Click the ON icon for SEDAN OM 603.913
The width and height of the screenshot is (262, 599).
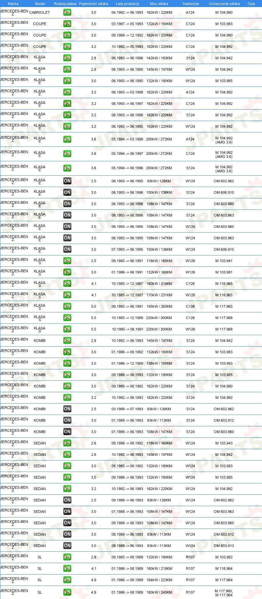point(67,546)
